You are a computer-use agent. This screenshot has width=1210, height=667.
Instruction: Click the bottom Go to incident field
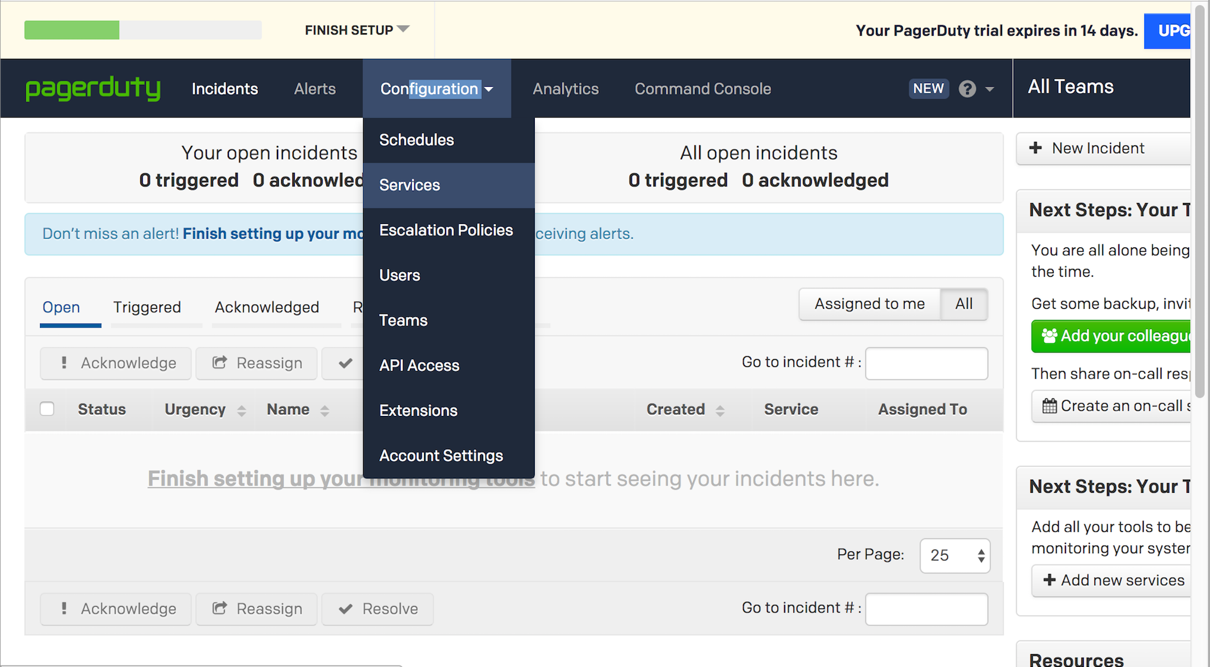(x=926, y=609)
